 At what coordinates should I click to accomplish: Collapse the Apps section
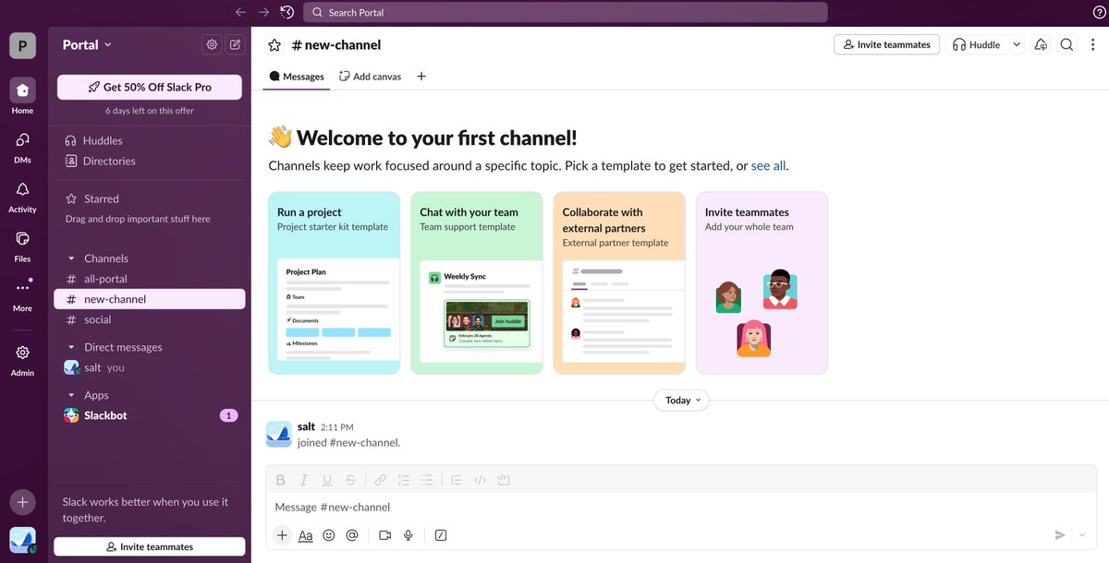(x=71, y=395)
